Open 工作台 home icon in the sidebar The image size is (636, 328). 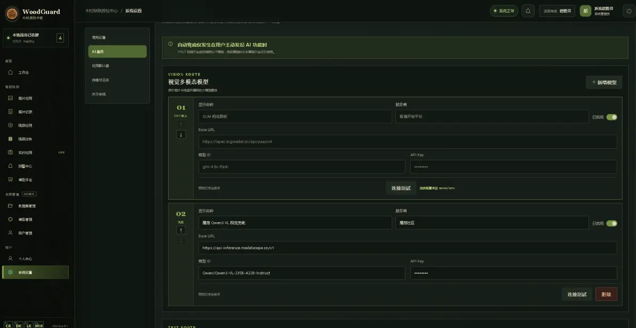pos(11,72)
